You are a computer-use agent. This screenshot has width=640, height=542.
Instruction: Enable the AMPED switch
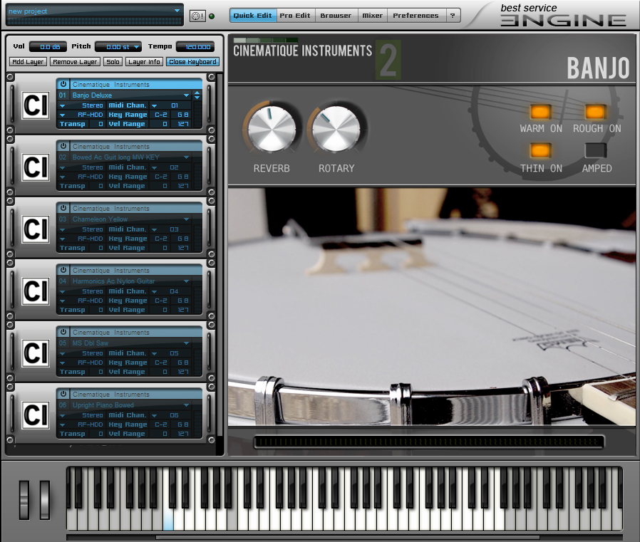point(596,150)
